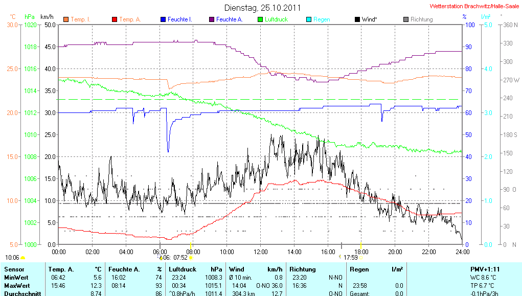Click the black Wind legend square
Screen dimensions: 522x296
[x=357, y=19]
